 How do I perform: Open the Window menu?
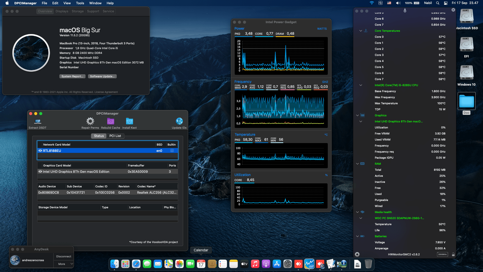point(95,3)
